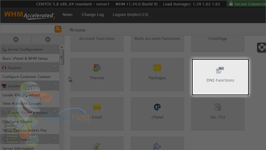Click the orange search magnifier button
The height and width of the screenshot is (150, 266).
tap(58, 29)
